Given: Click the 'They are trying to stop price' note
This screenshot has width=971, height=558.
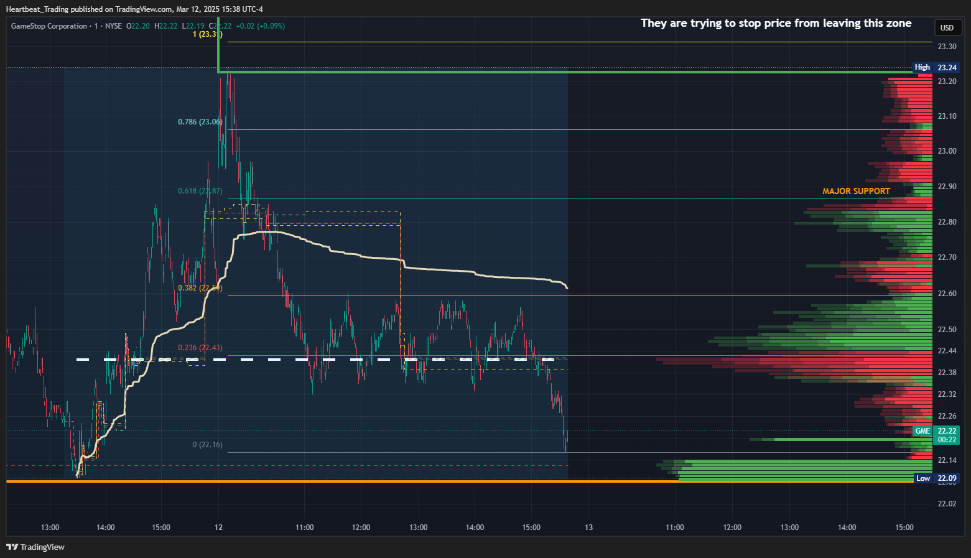Looking at the screenshot, I should click(x=776, y=23).
